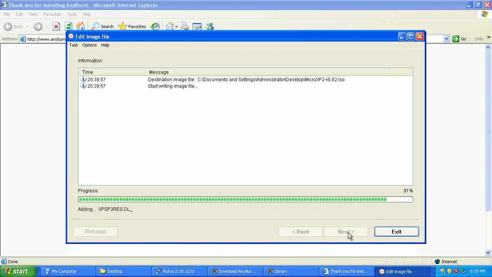Expand the Mail button dropdown arrow
492x277 pixels.
coord(176,27)
